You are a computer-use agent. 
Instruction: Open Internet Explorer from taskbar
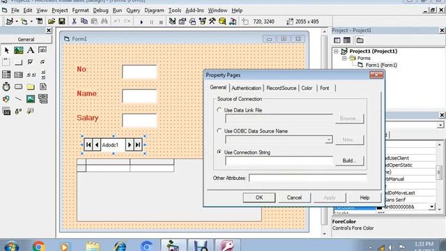point(120,246)
